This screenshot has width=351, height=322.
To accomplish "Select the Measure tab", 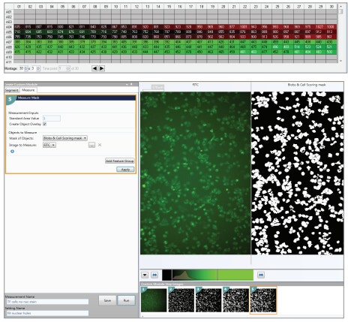I will click(x=28, y=90).
